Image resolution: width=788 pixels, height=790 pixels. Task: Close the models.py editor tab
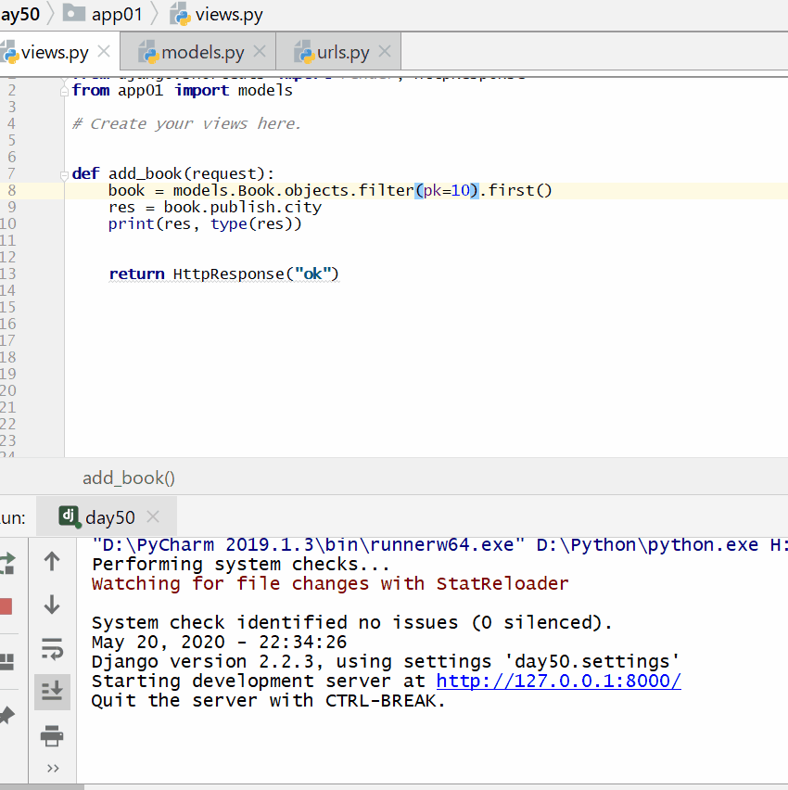pyautogui.click(x=260, y=52)
